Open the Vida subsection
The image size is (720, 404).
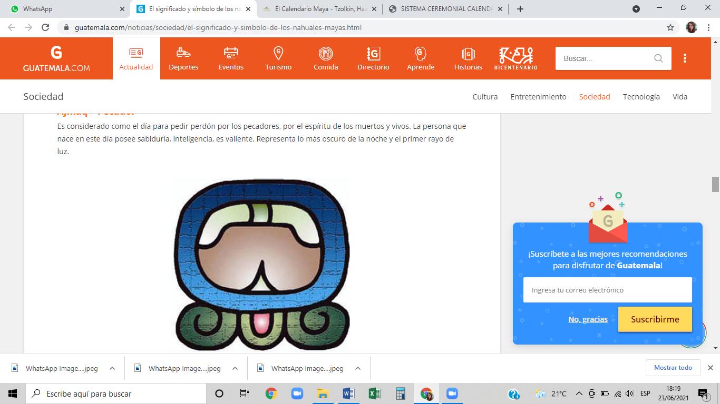[x=680, y=97]
